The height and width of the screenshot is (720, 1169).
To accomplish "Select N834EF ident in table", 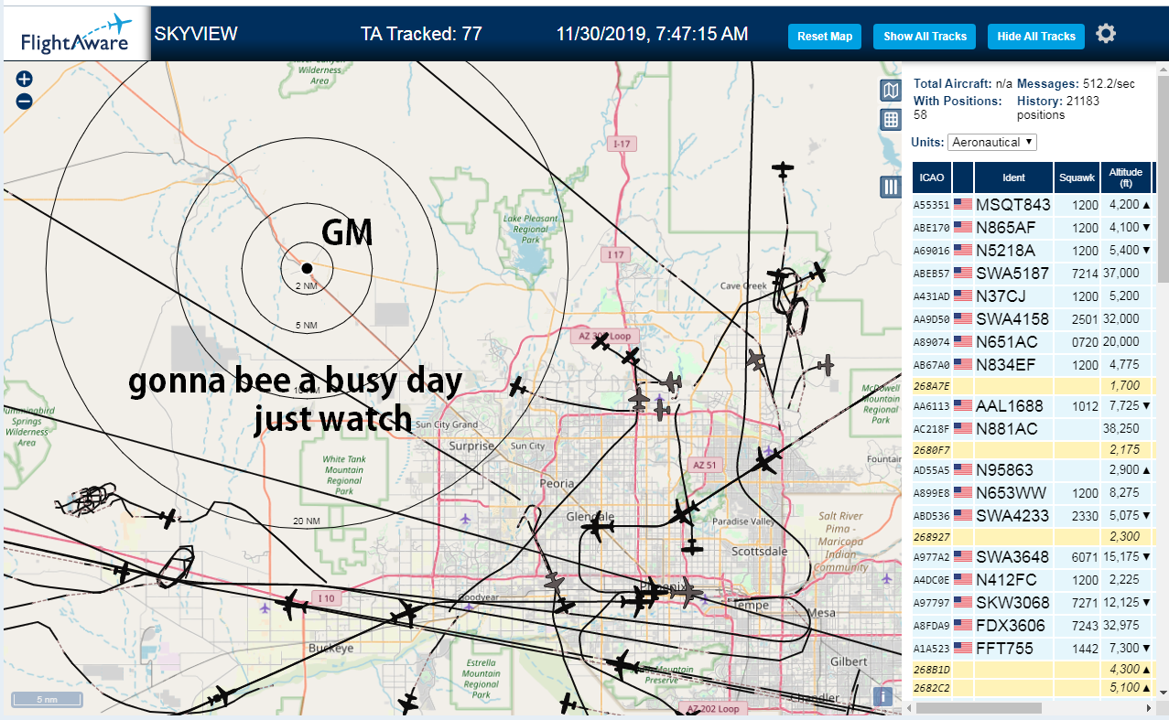I will [x=1006, y=364].
